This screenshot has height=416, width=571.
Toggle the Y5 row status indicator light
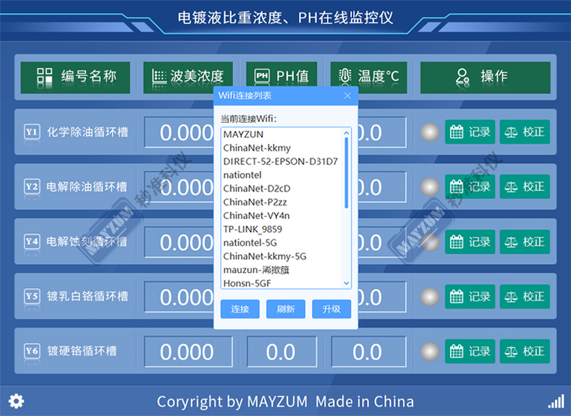[x=431, y=297]
